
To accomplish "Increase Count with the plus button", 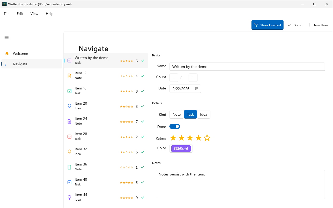I will pyautogui.click(x=193, y=78).
